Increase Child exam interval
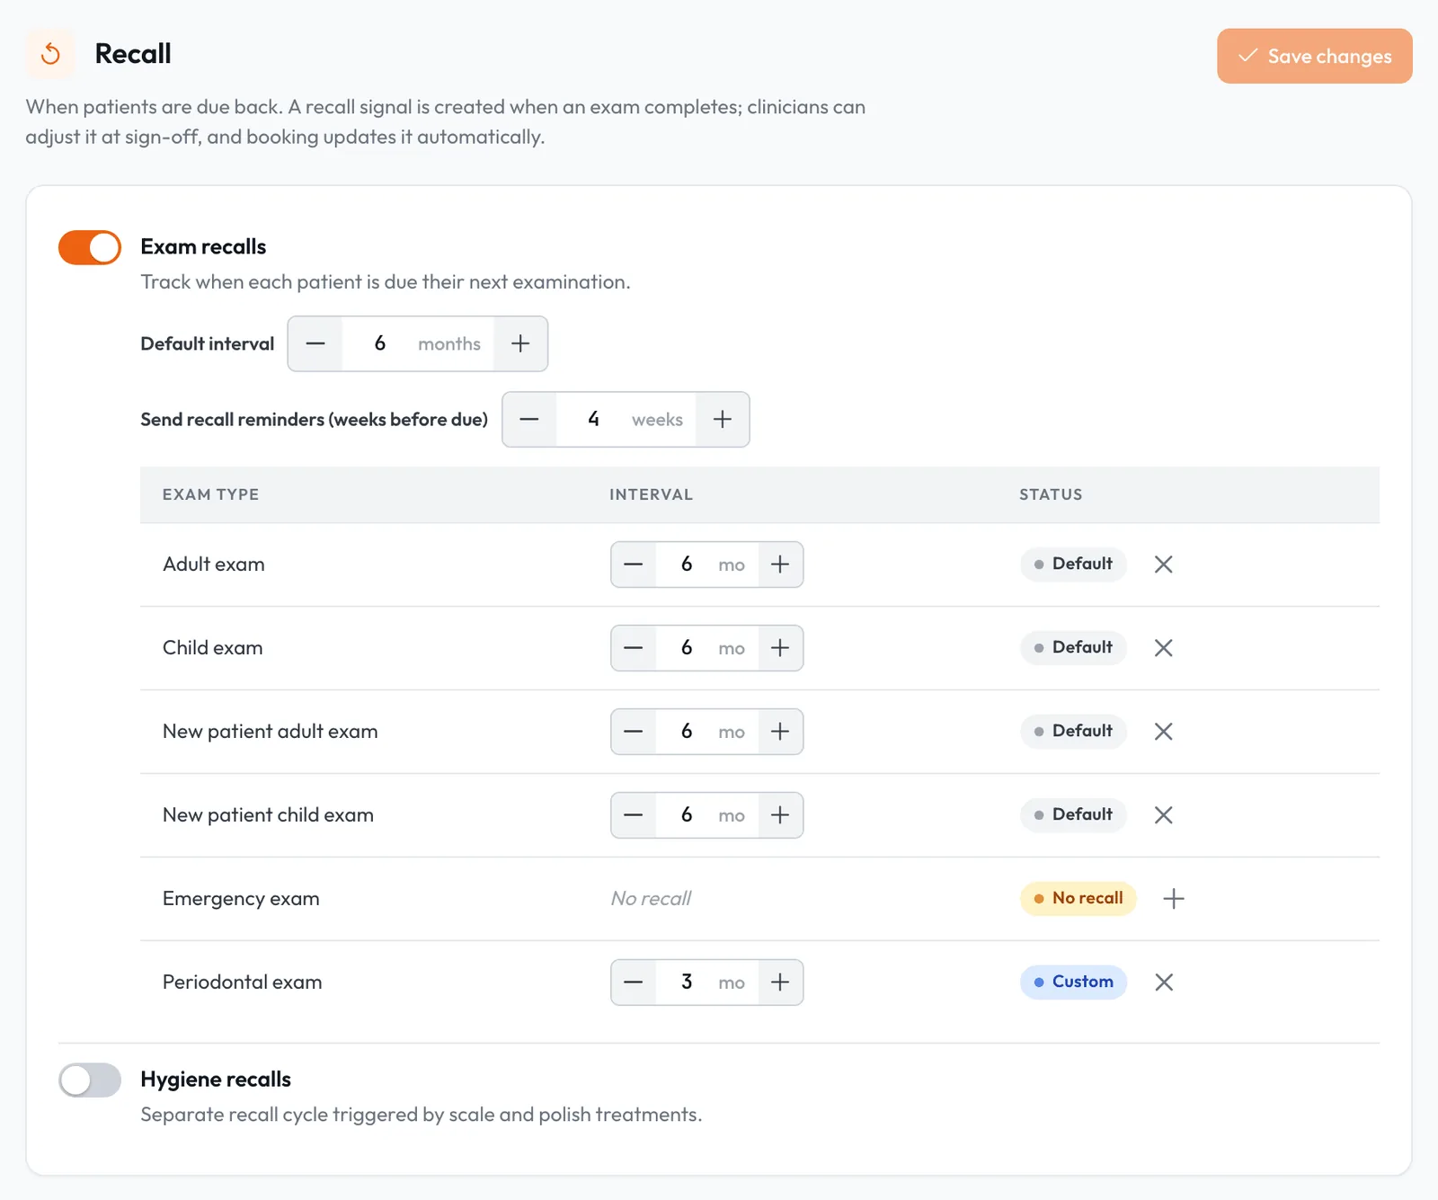Image resolution: width=1438 pixels, height=1200 pixels. 780,648
